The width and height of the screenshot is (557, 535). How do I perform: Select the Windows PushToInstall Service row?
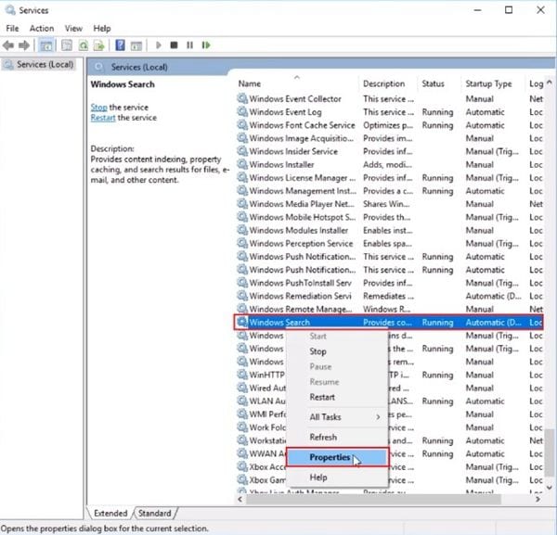tap(389, 283)
